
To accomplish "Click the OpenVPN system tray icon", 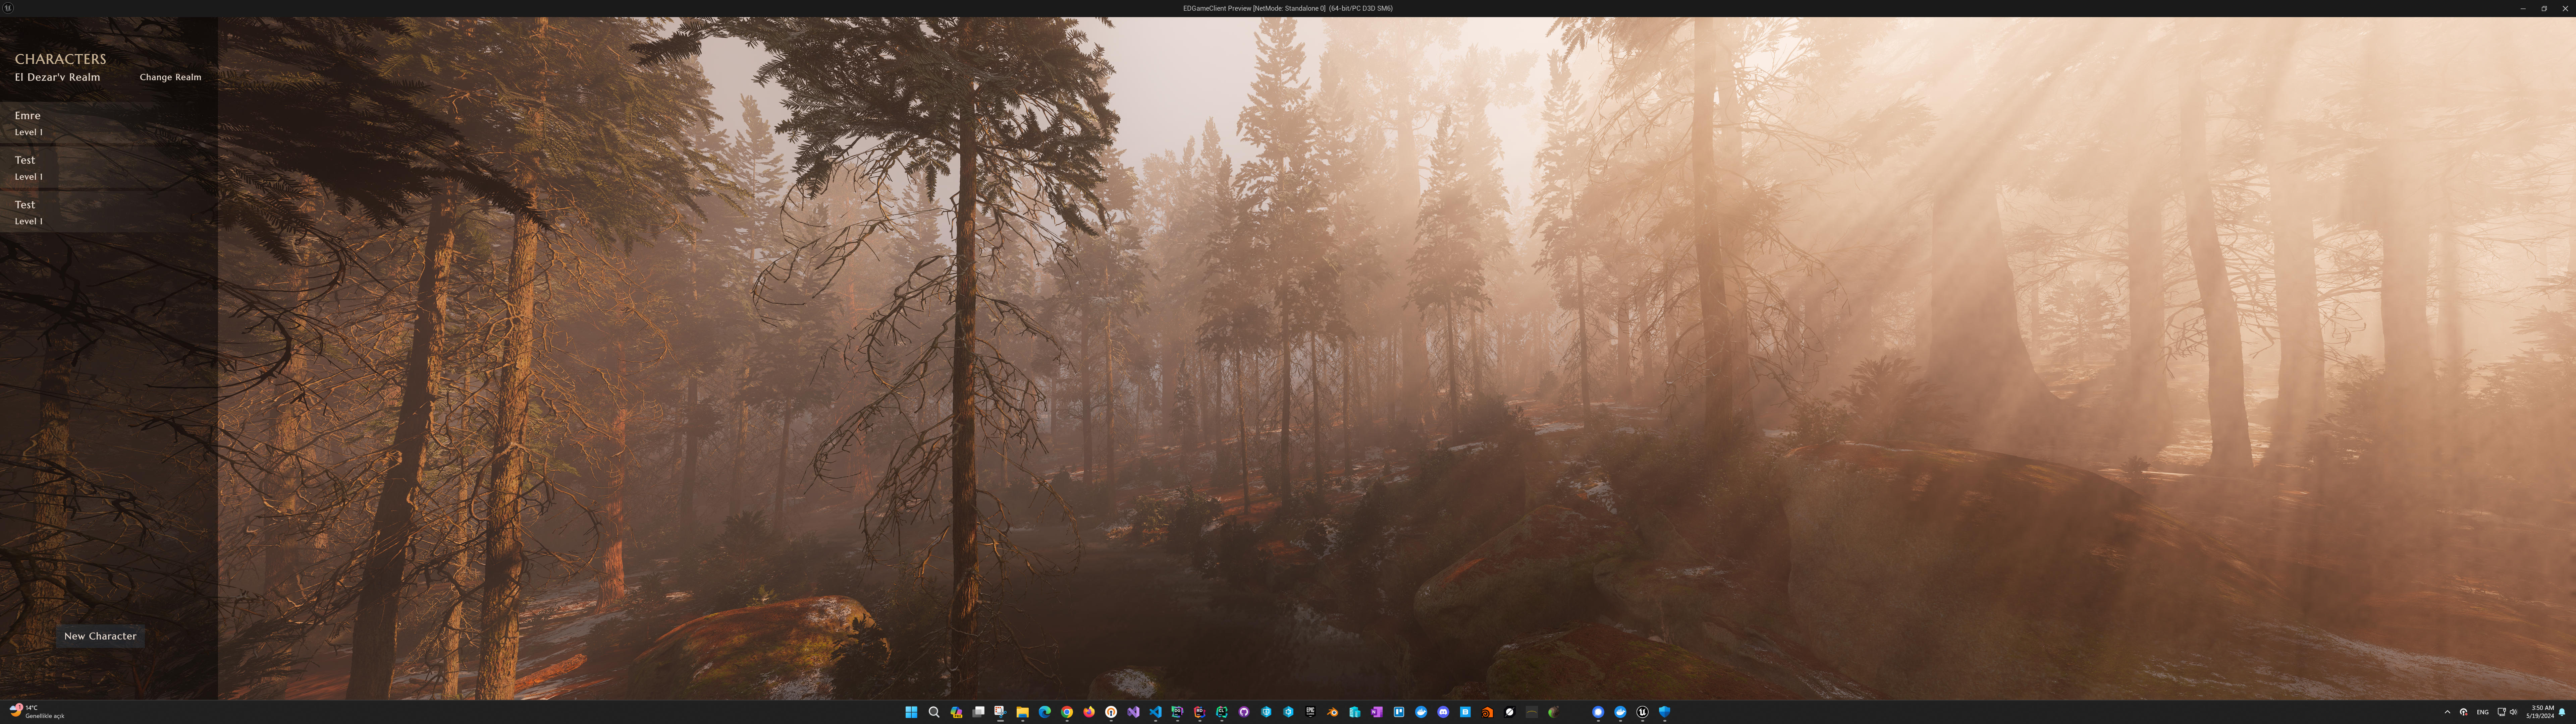I will pos(2464,712).
